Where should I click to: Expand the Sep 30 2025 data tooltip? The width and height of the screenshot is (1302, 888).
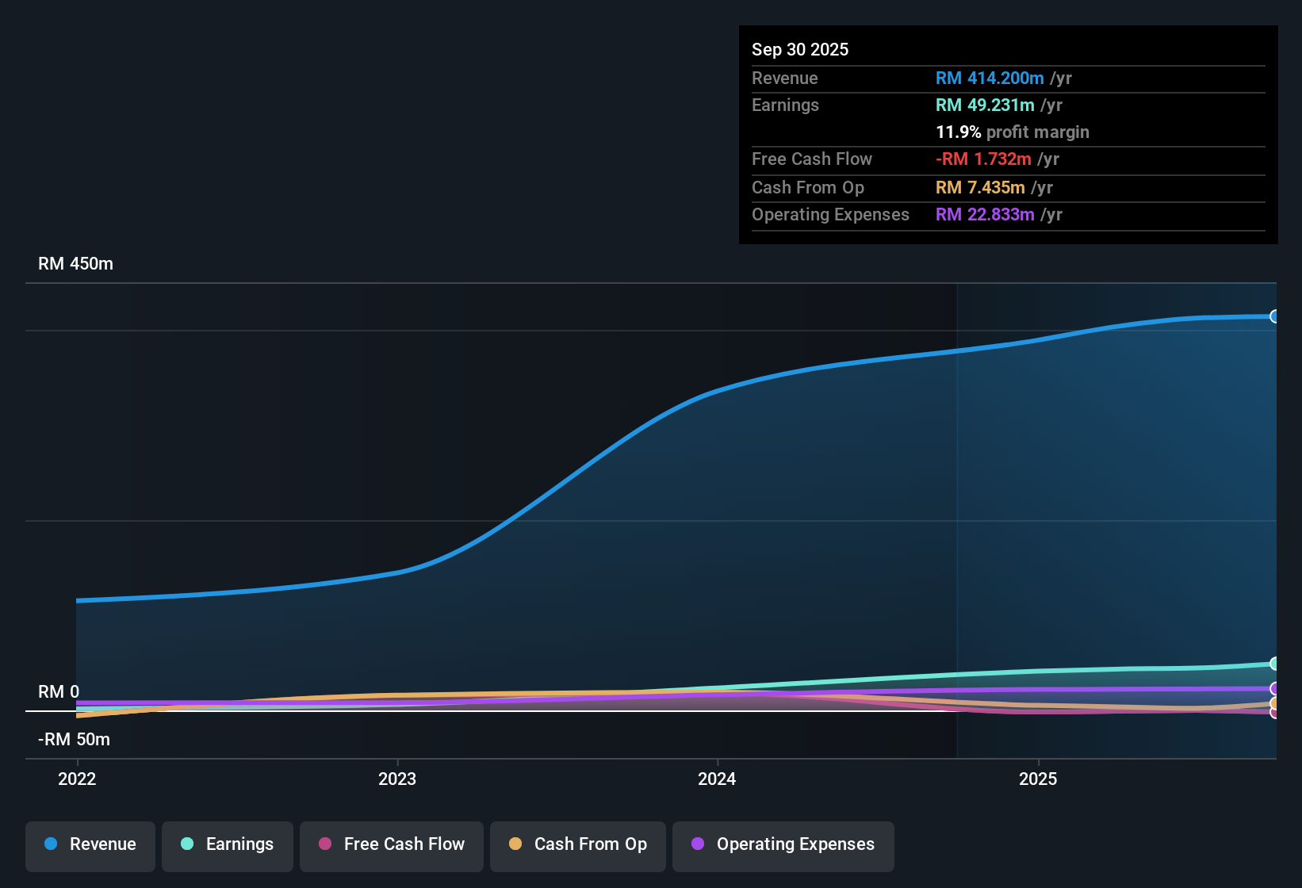[800, 49]
